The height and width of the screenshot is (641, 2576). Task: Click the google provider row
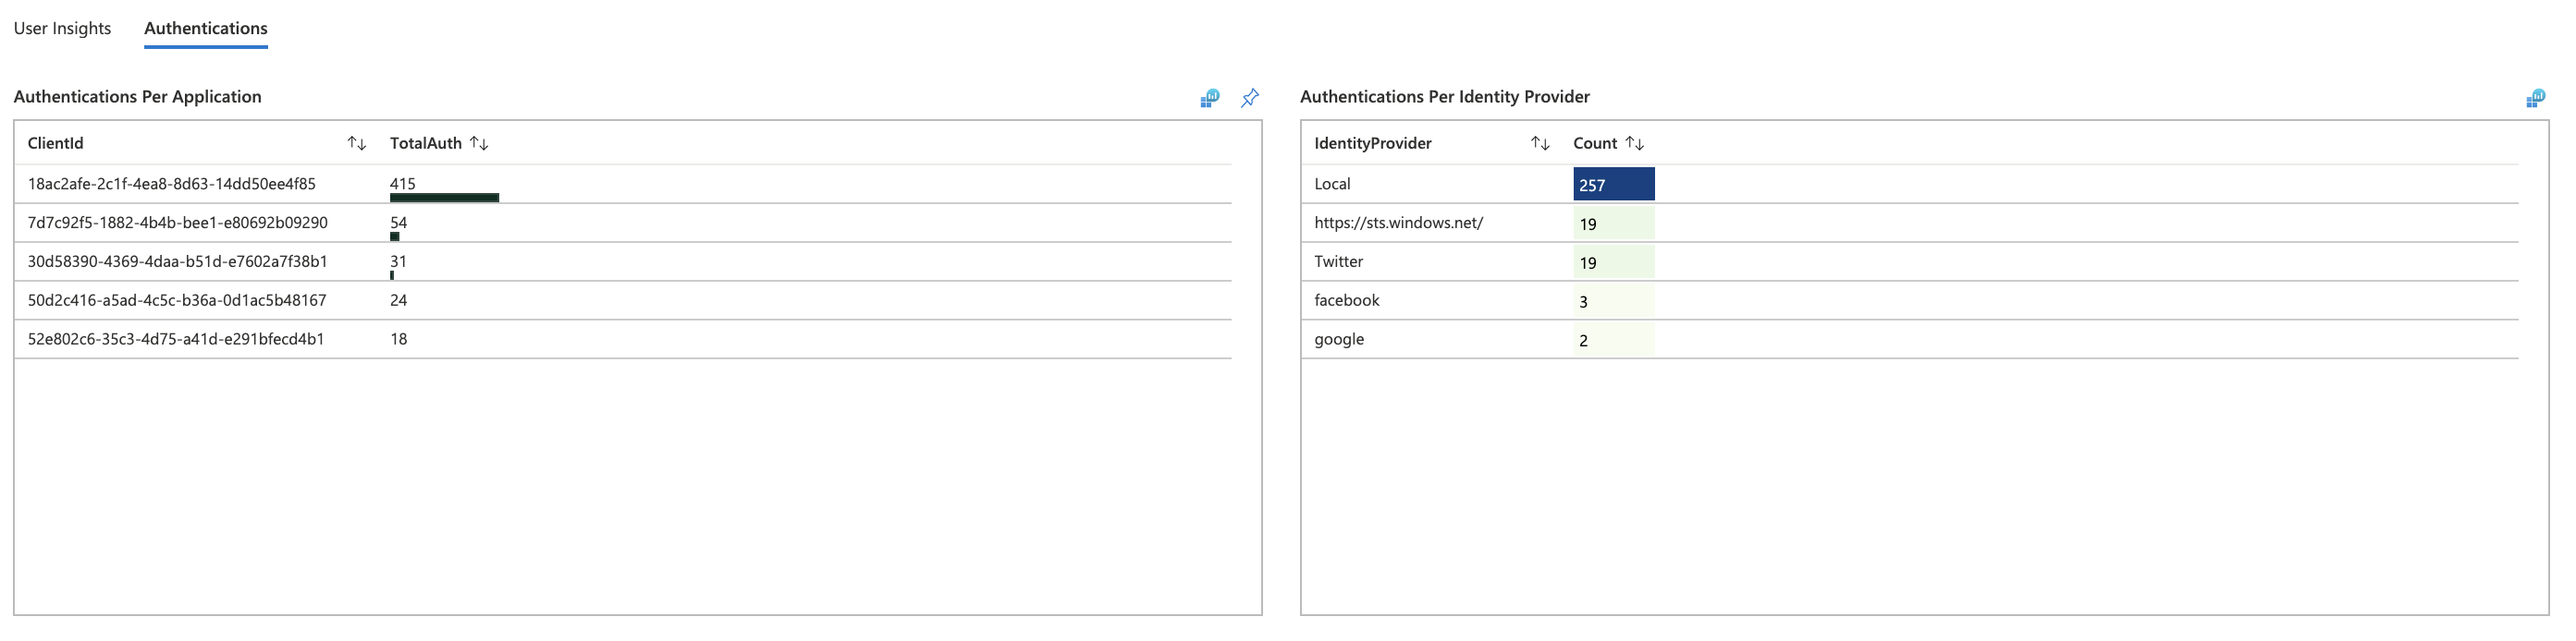[1910, 340]
